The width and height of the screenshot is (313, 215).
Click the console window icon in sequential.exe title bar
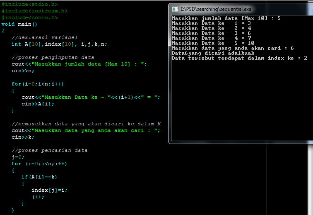tap(175, 9)
